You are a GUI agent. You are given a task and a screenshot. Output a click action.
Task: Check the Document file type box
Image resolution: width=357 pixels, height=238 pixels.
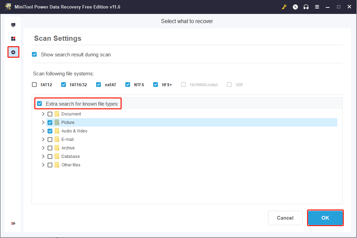click(50, 114)
